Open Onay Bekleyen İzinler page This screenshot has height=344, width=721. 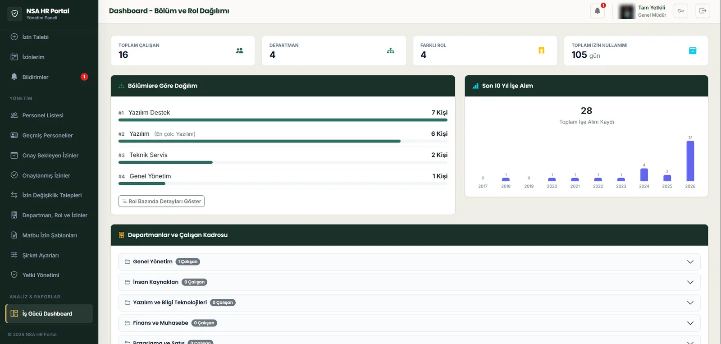click(49, 156)
